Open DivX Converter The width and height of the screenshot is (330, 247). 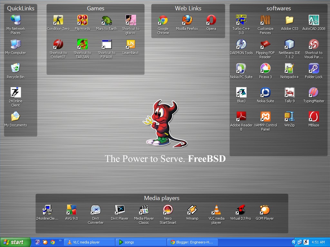(95, 215)
